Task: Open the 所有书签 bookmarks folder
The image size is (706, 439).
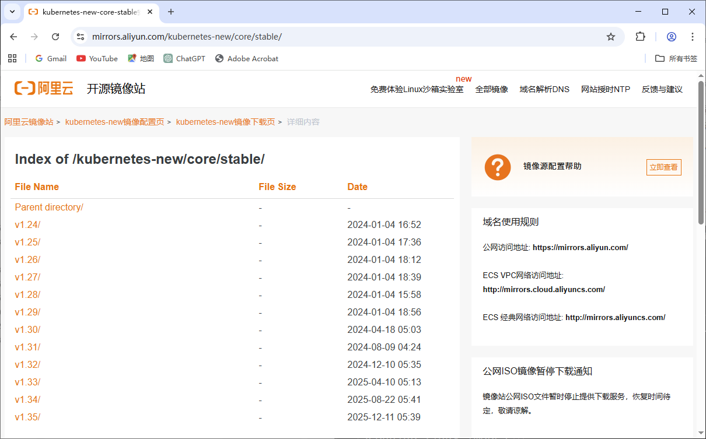Action: 676,58
